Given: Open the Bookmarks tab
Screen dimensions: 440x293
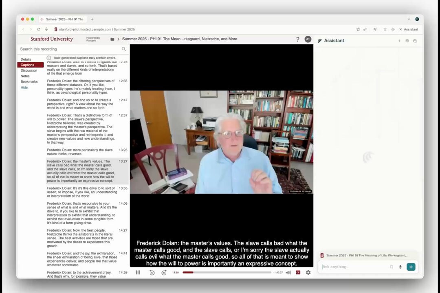Looking at the screenshot, I should (x=29, y=82).
